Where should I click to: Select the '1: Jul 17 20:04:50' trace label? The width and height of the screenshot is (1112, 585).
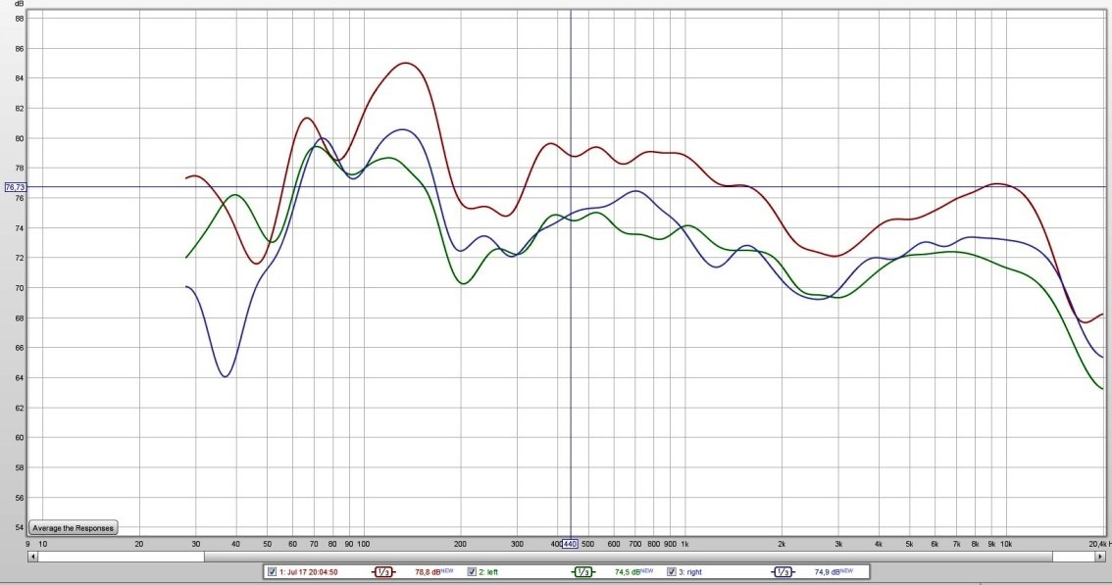click(x=309, y=572)
